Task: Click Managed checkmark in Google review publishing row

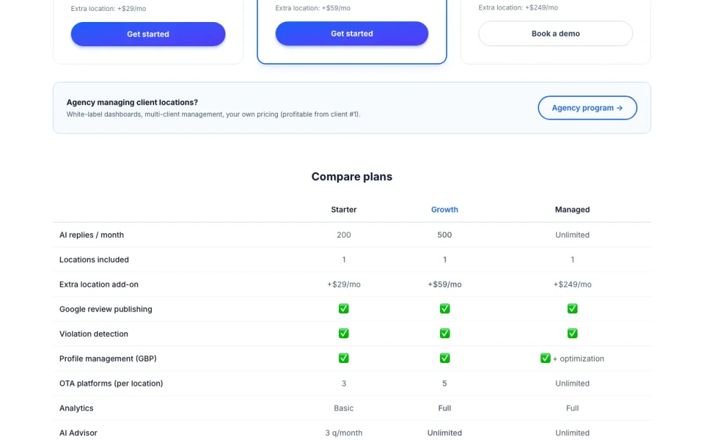Action: (572, 309)
